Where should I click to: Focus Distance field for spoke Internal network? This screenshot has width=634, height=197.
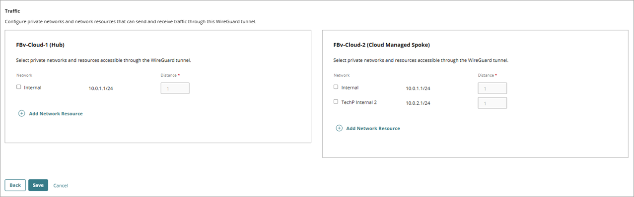click(x=492, y=88)
